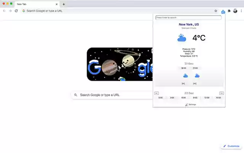Click the New York , US heading

[x=189, y=24]
